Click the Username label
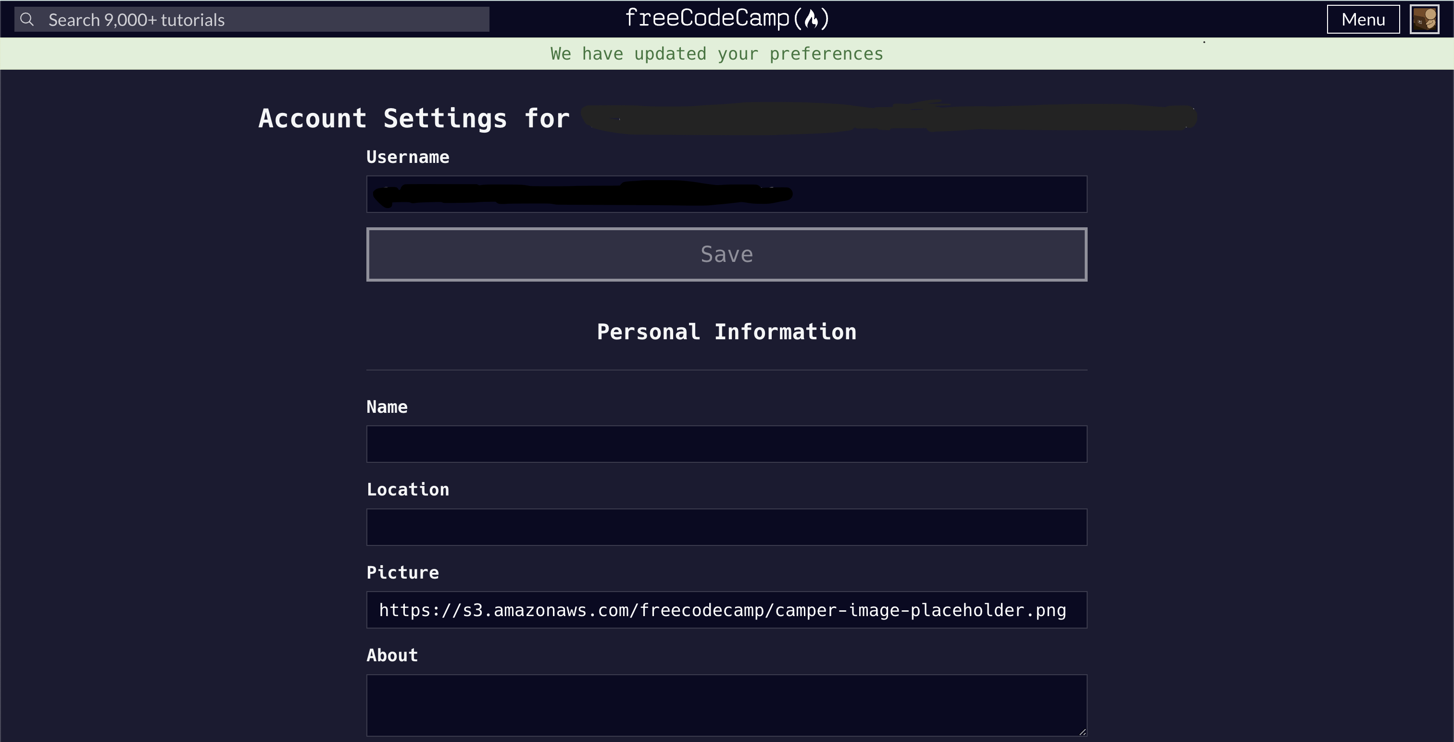The height and width of the screenshot is (742, 1454). tap(408, 157)
